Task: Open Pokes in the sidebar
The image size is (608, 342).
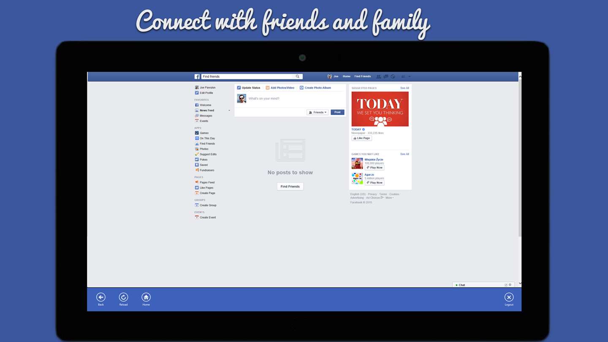Action: [x=201, y=160]
